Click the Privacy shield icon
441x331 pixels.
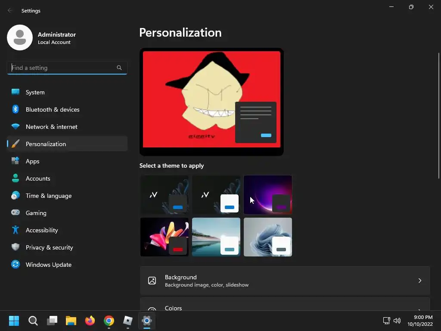(16, 247)
